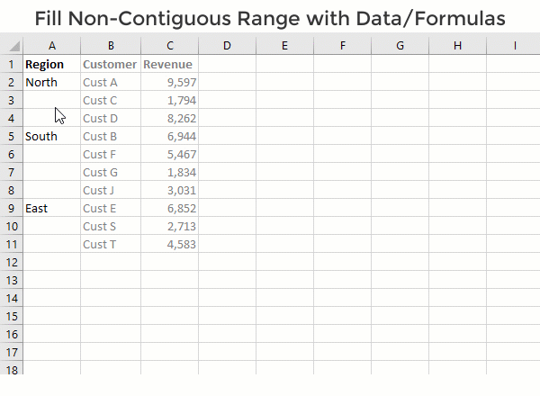
Task: Click the Cust T cell
Action: tap(110, 244)
